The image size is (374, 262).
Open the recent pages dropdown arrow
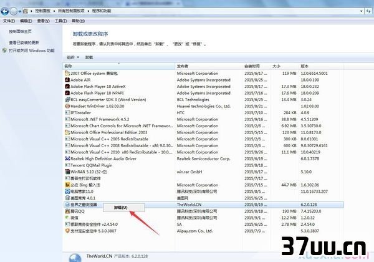20,11
